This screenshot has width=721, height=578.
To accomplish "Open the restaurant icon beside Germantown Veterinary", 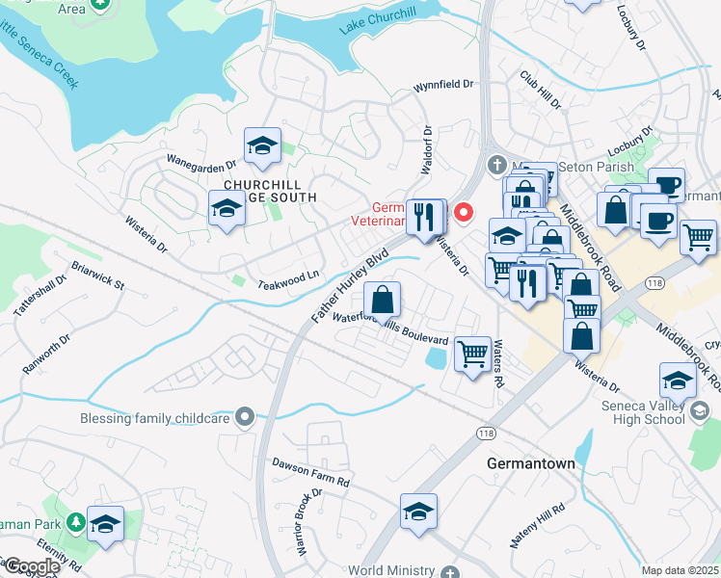I will [x=424, y=217].
